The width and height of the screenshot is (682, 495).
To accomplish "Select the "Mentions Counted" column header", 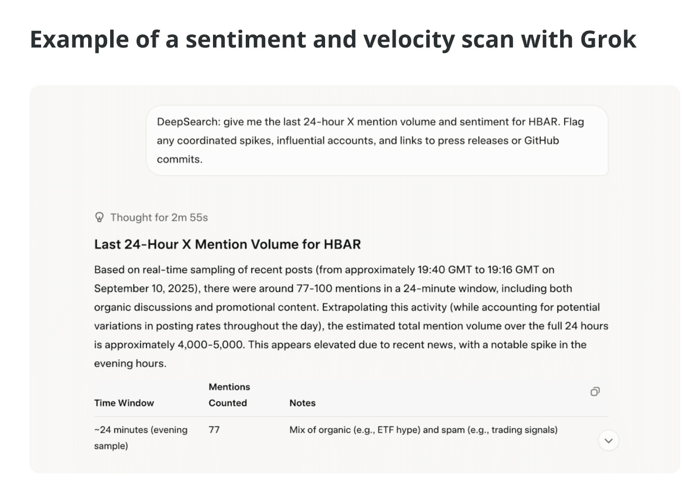I will pos(229,395).
